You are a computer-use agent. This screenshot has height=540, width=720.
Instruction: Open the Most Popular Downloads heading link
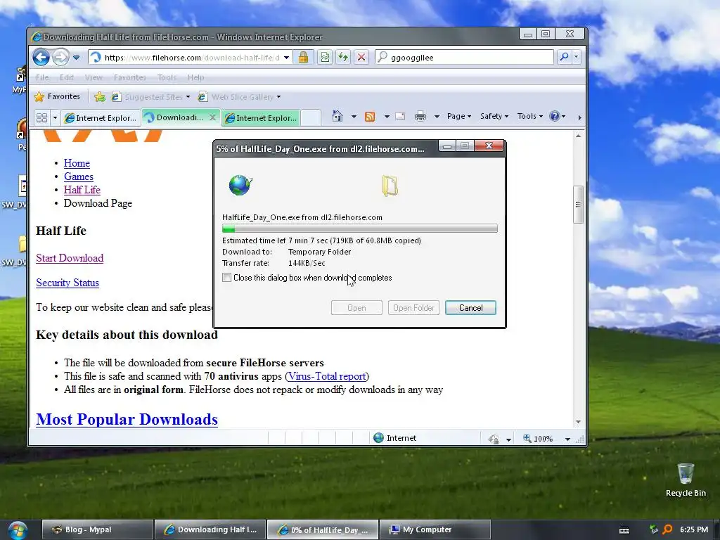(x=127, y=419)
